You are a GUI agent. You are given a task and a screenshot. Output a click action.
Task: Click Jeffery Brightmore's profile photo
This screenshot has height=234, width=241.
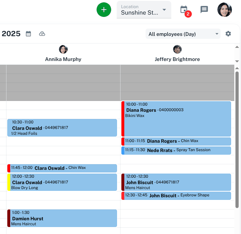177,49
